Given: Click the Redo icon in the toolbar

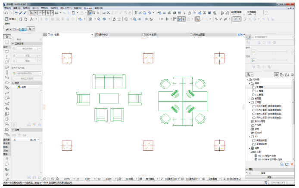Looking at the screenshot, I should point(11,13).
